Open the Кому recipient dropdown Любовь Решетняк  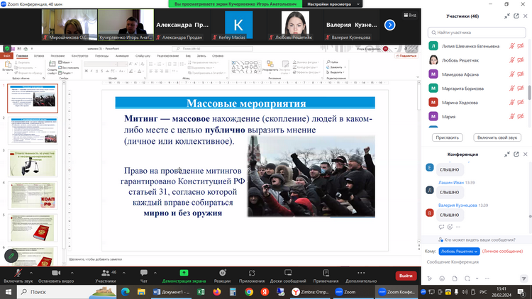460,251
